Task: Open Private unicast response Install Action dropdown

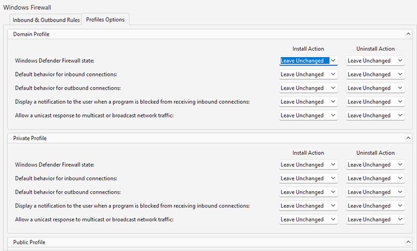Action: 308,219
